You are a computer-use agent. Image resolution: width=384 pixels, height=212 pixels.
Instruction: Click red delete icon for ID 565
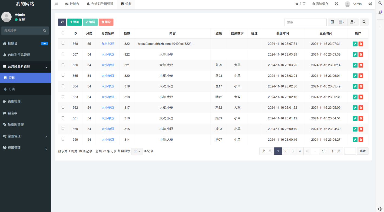point(361,76)
